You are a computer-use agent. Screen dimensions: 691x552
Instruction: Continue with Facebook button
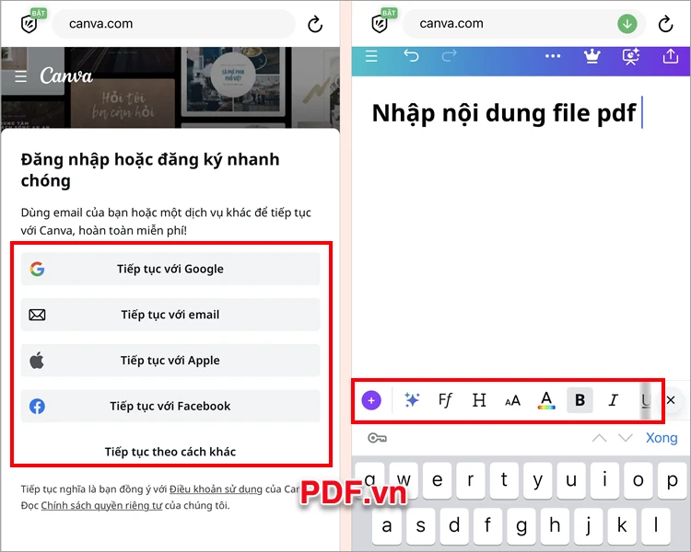(x=170, y=407)
